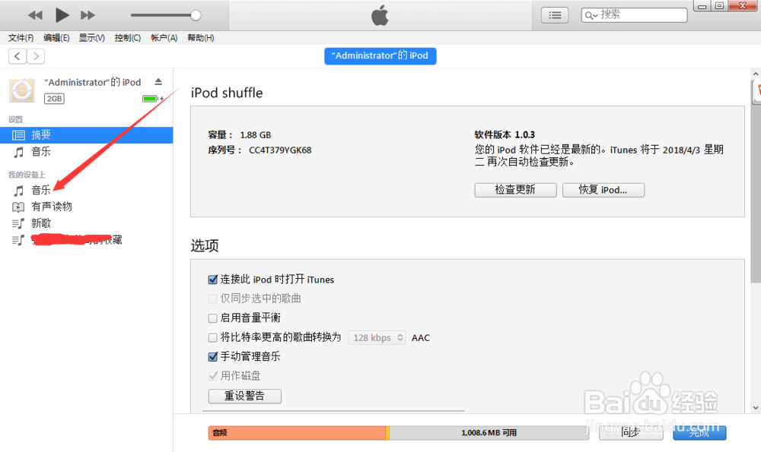Eject the iPod with the eject icon

(x=158, y=82)
